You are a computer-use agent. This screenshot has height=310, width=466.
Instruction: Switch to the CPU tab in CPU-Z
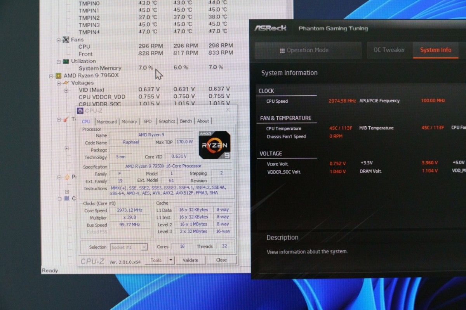point(86,121)
